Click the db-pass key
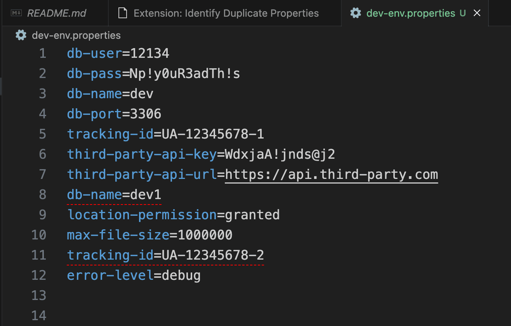Image resolution: width=511 pixels, height=326 pixels. pos(95,73)
